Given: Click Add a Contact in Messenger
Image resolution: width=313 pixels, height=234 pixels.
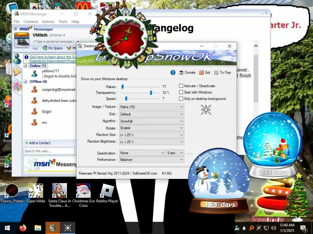Looking at the screenshot, I should [x=38, y=143].
